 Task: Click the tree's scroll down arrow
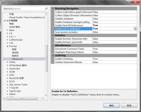[46, 95]
